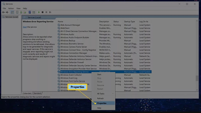Click the Properties sheet toolbar icon
The image size is (201, 113).
tap(17, 12)
